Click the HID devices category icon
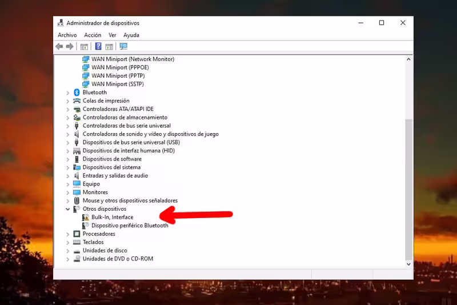 [77, 151]
